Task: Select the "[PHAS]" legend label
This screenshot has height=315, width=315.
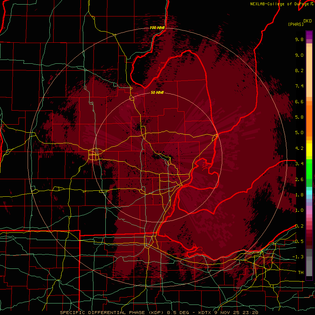Action: (x=296, y=24)
